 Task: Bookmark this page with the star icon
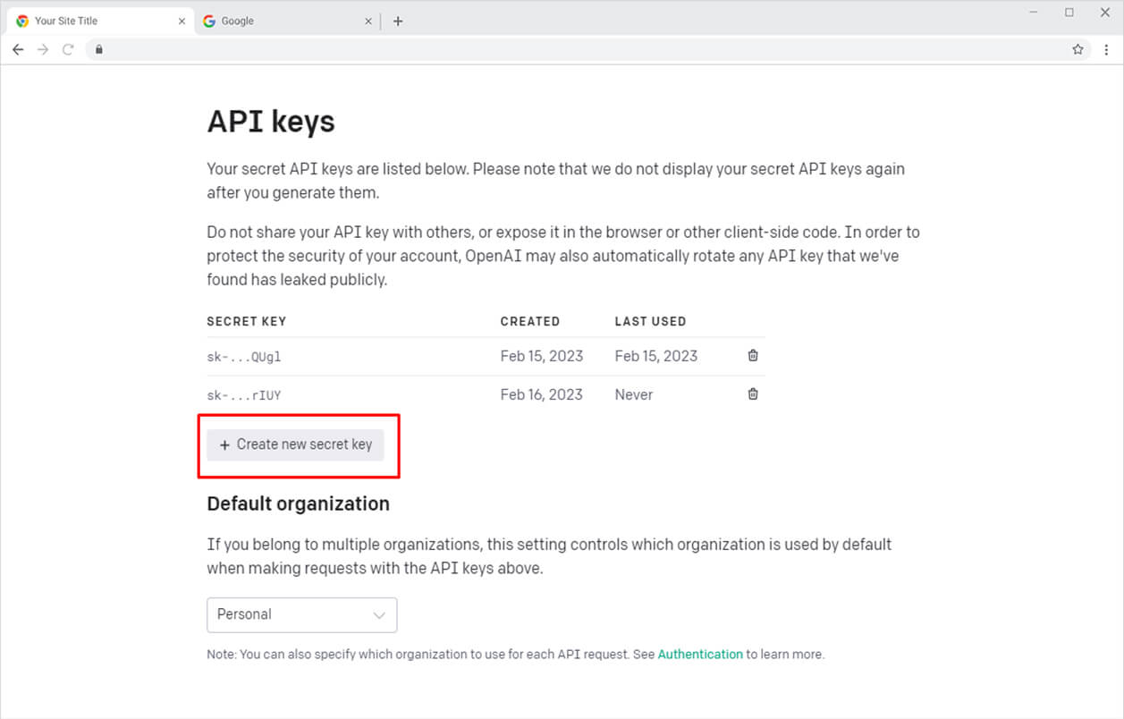tap(1078, 50)
